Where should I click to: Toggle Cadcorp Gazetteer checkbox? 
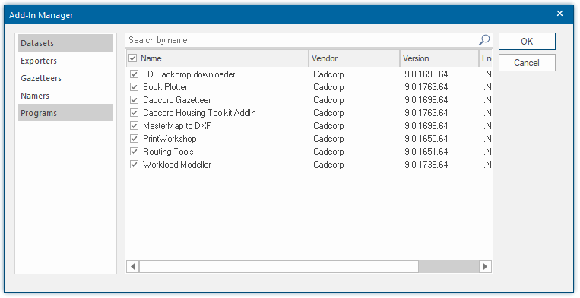coord(134,100)
